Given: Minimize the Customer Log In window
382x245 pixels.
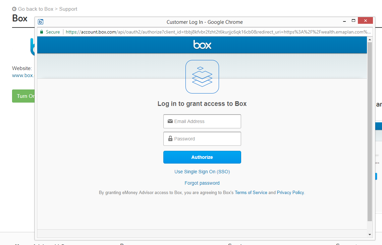Looking at the screenshot, I should click(x=344, y=21).
